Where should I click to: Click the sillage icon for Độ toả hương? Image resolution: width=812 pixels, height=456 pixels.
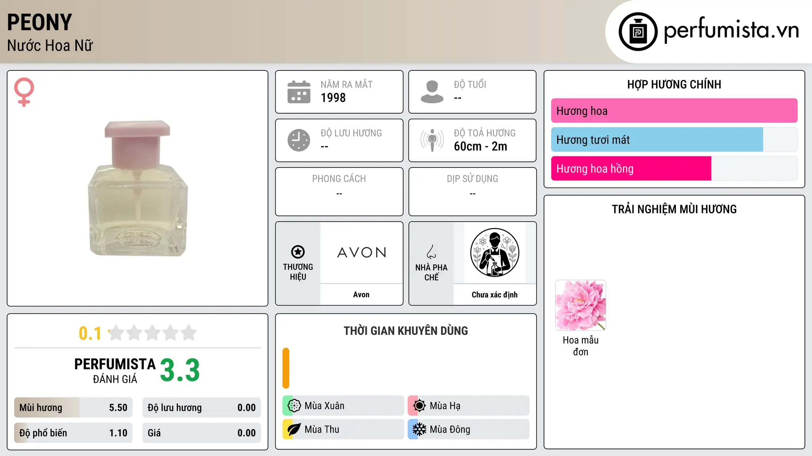(x=432, y=140)
